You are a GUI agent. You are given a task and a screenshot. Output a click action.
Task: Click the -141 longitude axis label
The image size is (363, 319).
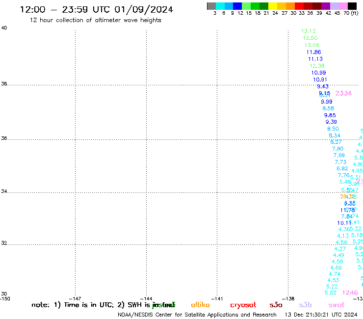tap(217, 299)
